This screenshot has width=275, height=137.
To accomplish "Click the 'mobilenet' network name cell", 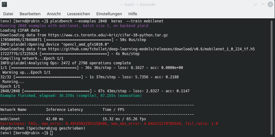I will click(x=10, y=119).
